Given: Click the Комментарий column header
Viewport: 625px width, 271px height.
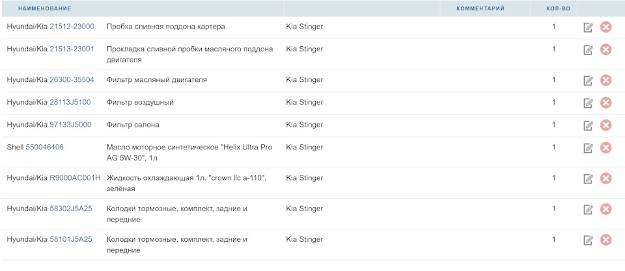Looking at the screenshot, I should (480, 8).
